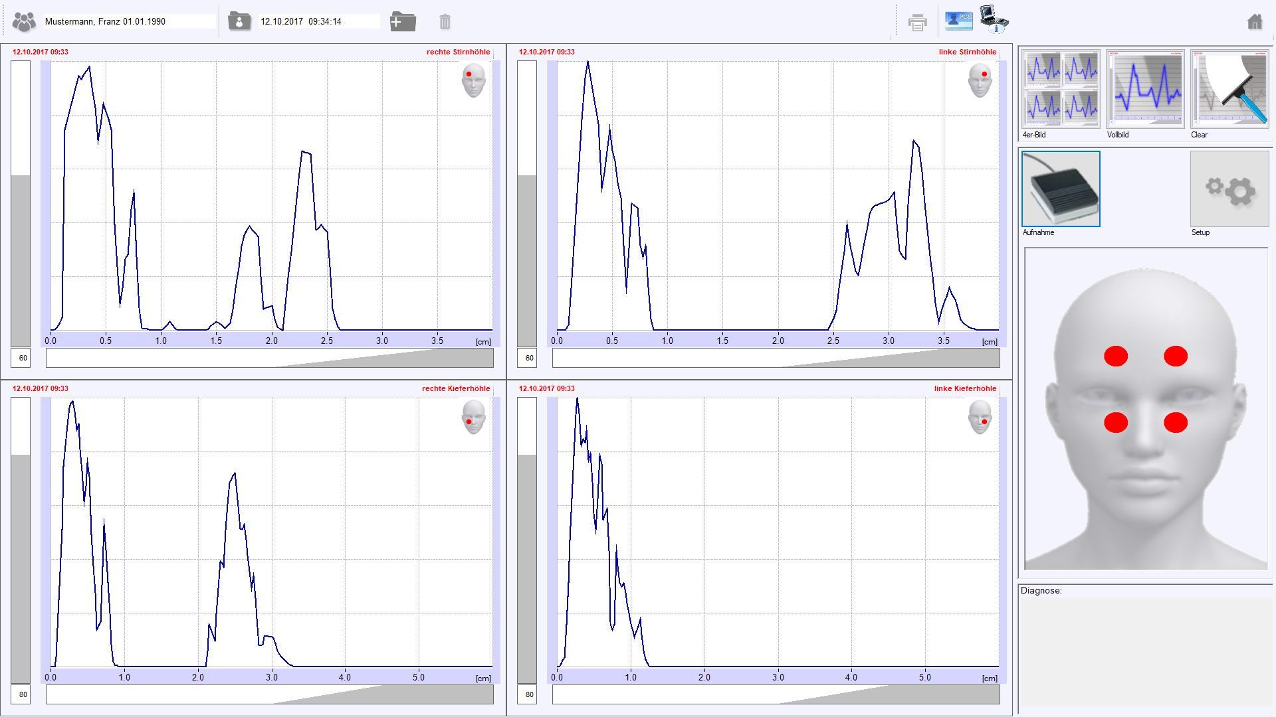
Task: Go to the home screen
Action: click(1254, 22)
